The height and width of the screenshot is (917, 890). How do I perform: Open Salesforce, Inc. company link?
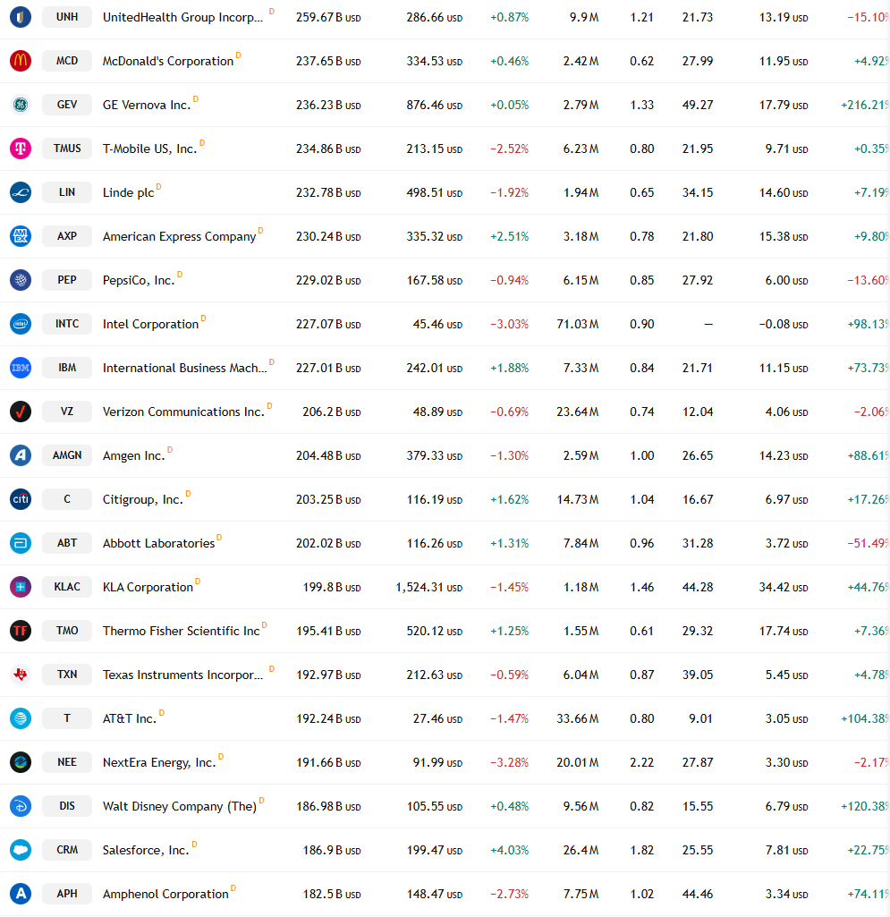click(x=146, y=850)
